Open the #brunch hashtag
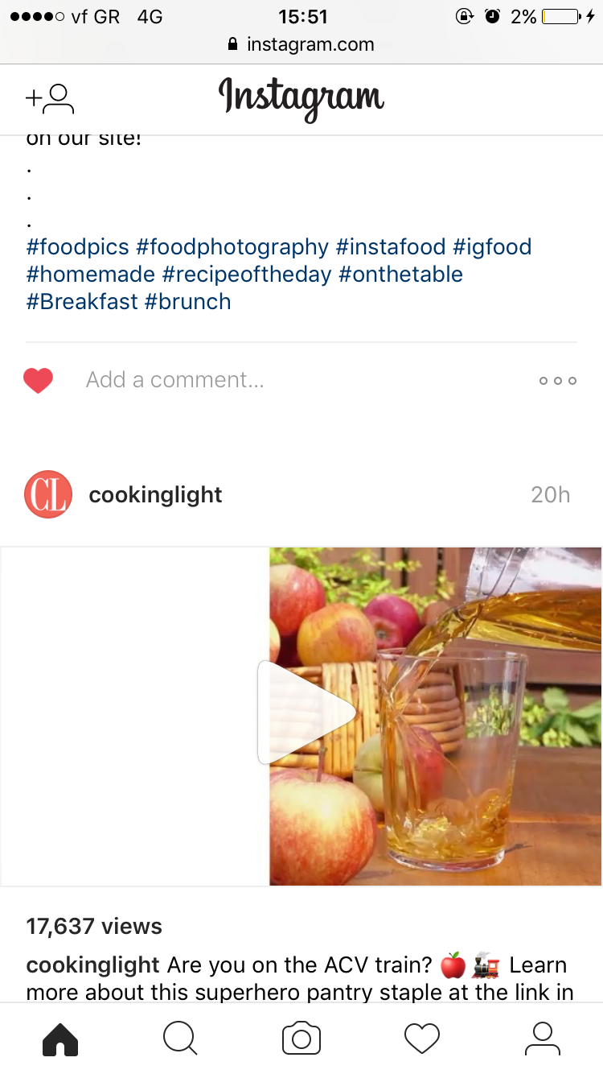 coord(187,302)
